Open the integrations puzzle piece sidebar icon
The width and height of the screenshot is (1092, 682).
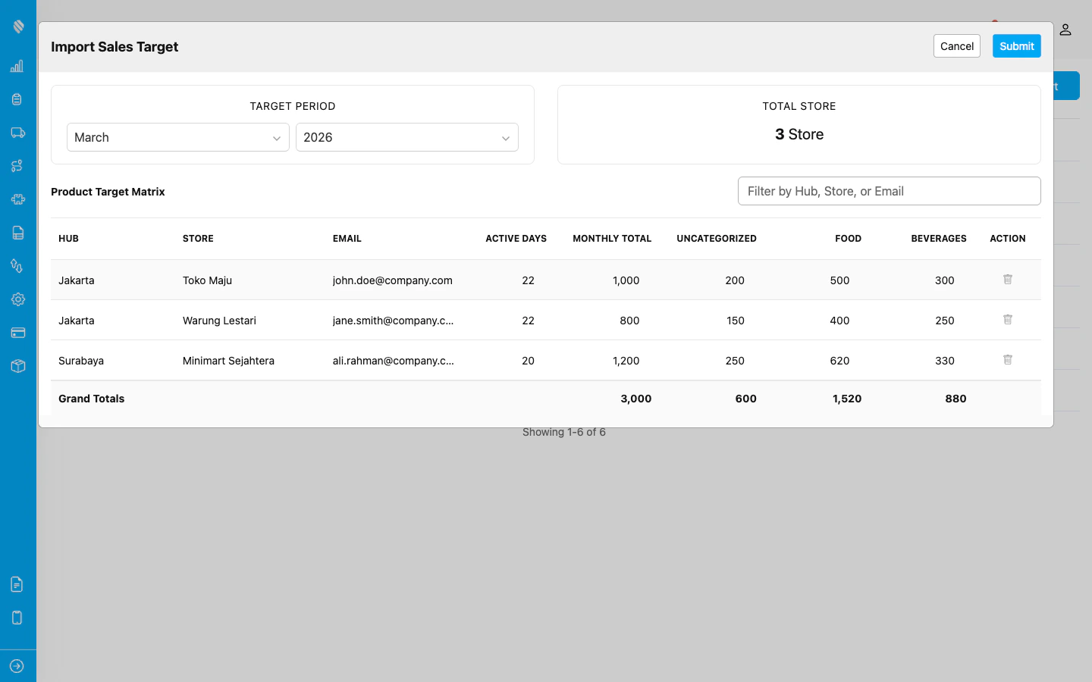pyautogui.click(x=17, y=199)
